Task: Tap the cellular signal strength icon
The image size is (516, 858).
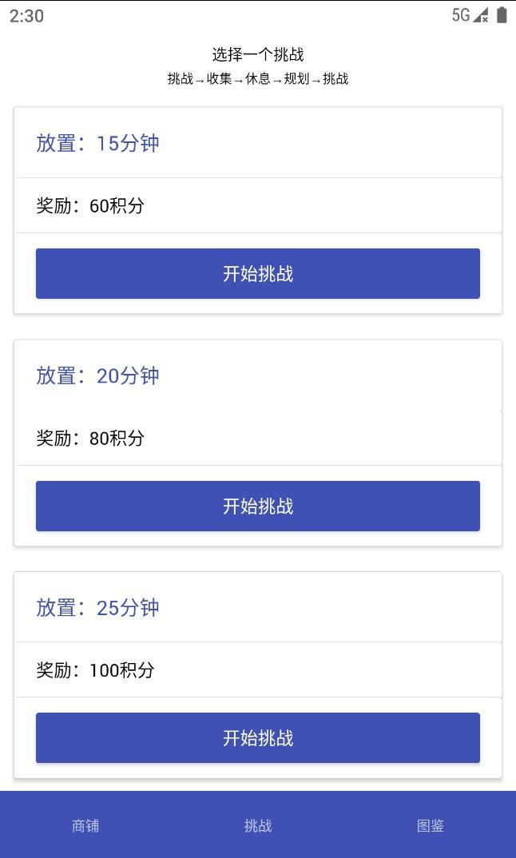Action: pos(481,15)
